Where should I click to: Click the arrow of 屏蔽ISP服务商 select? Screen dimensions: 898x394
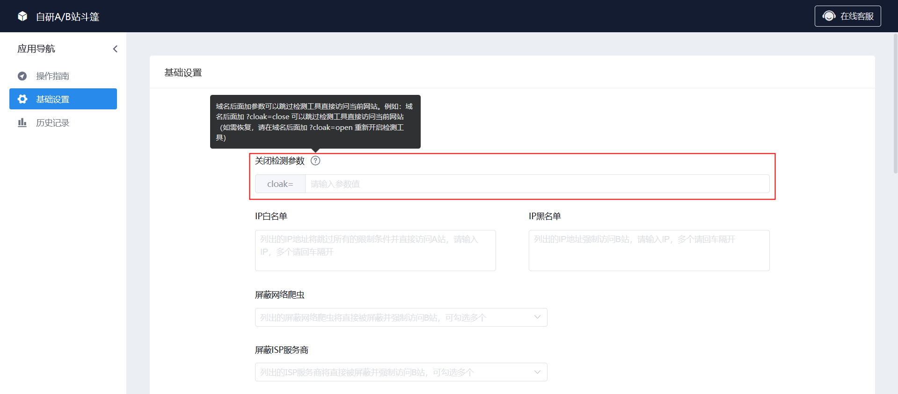537,372
